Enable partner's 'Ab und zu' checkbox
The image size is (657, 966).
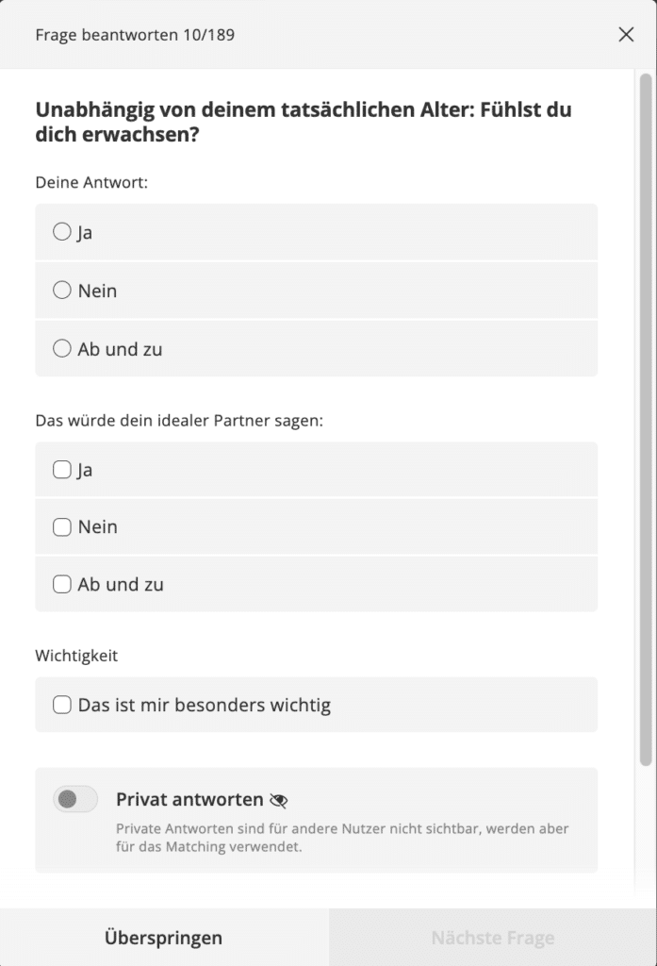(x=61, y=584)
